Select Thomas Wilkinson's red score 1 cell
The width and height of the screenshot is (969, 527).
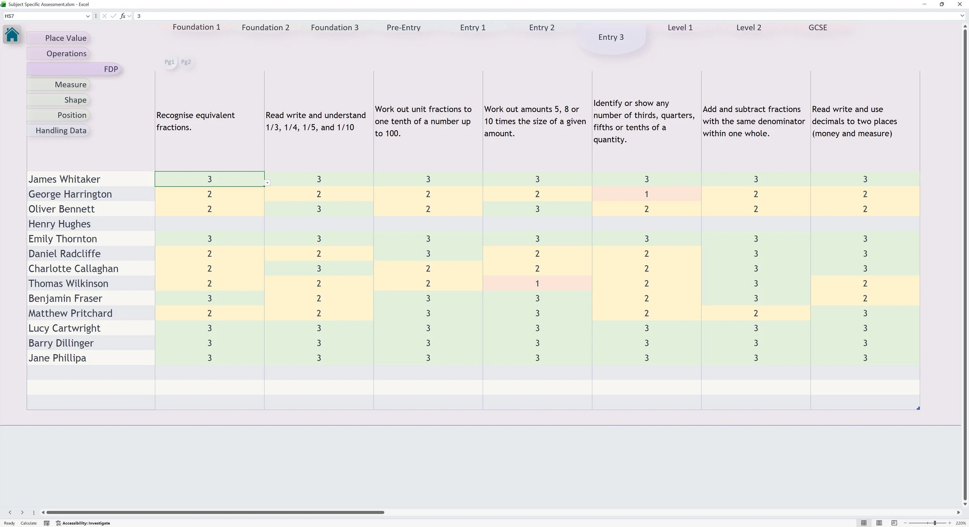coord(537,283)
